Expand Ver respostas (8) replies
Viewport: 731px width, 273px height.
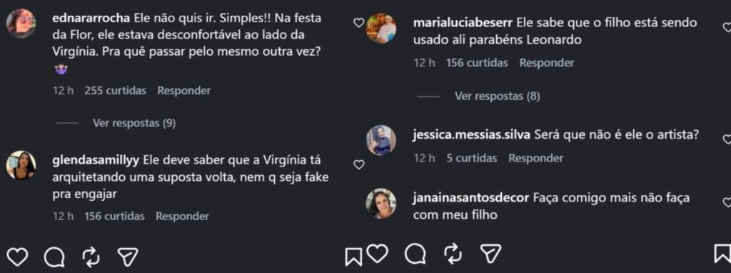498,96
